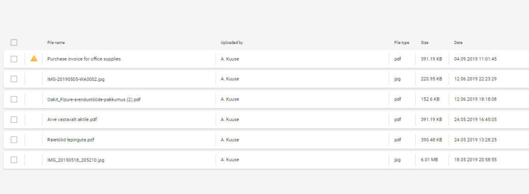
Task: Tick the select-all checkbox in header
Action: point(14,42)
